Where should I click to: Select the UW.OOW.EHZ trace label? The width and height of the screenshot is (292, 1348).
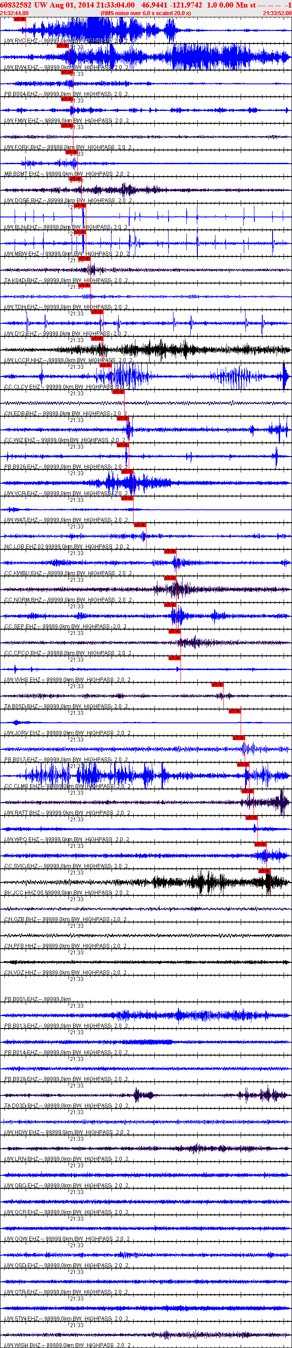tap(67, 1239)
